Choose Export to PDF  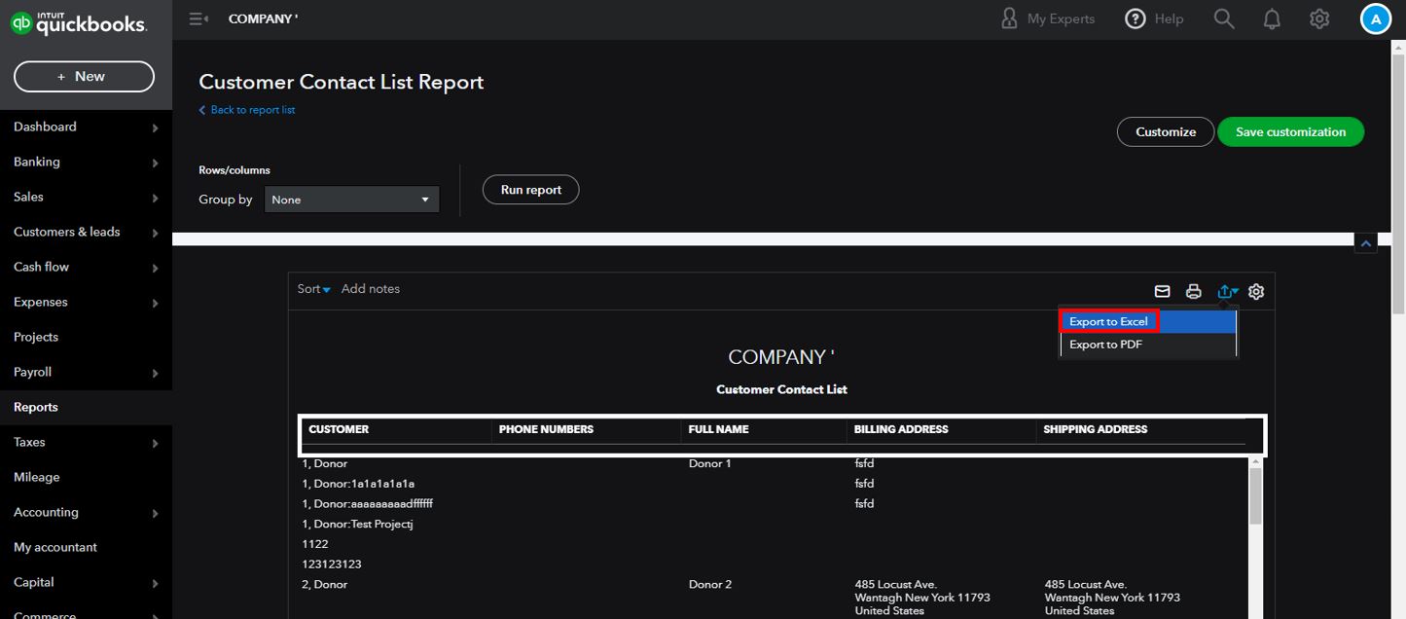pos(1105,345)
